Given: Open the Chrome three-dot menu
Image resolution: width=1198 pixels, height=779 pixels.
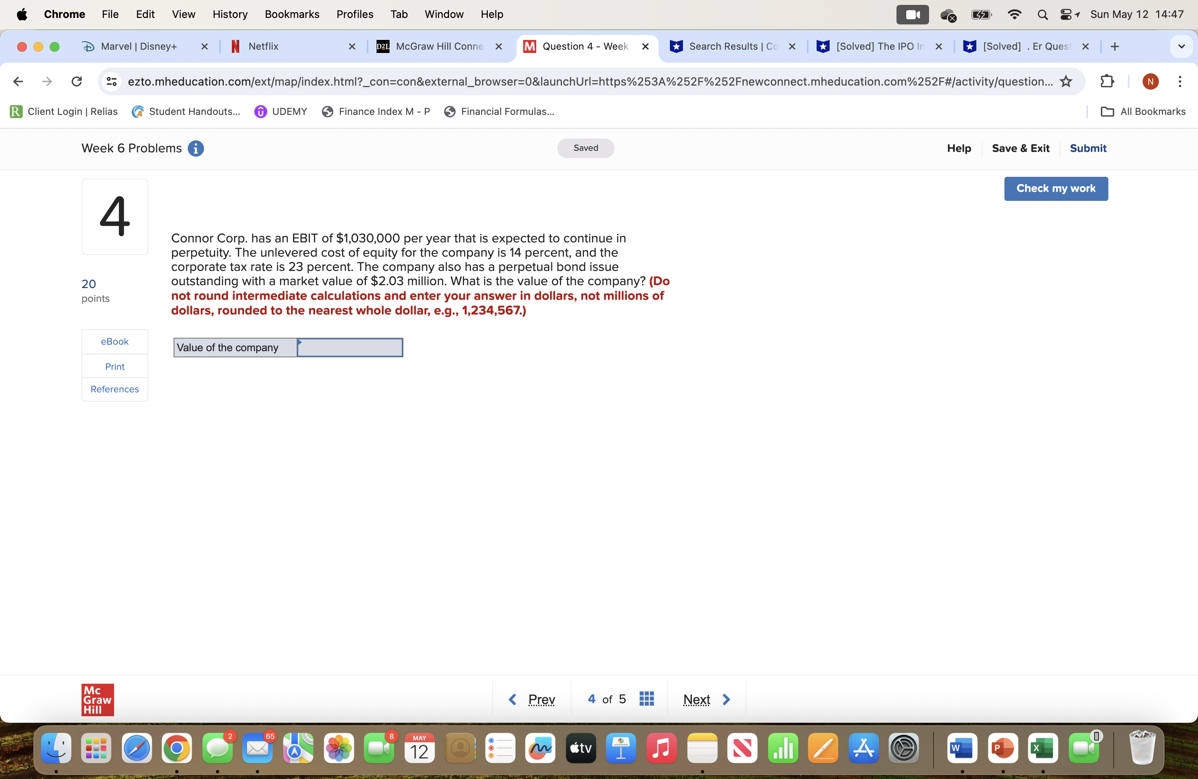Looking at the screenshot, I should pyautogui.click(x=1180, y=81).
